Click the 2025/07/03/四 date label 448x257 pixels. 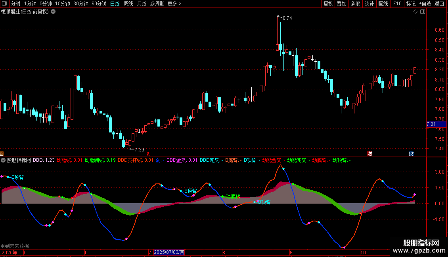coord(169,252)
